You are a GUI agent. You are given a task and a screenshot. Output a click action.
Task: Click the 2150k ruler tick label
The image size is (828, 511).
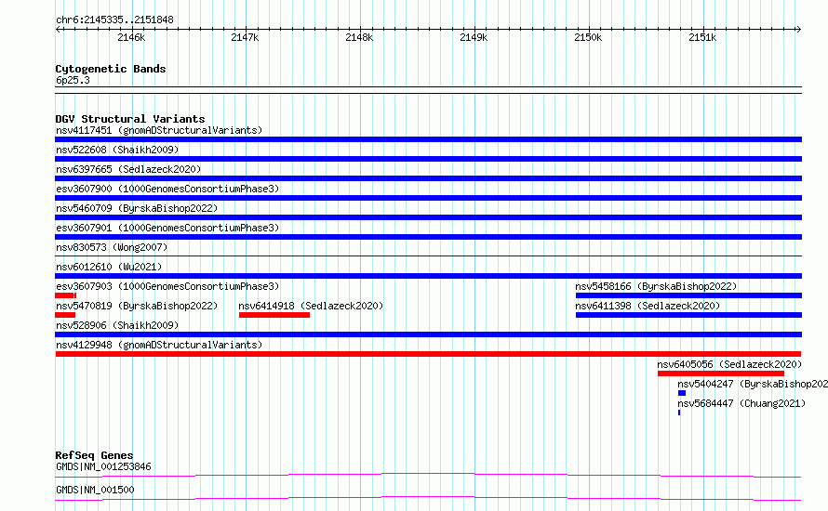(588, 37)
